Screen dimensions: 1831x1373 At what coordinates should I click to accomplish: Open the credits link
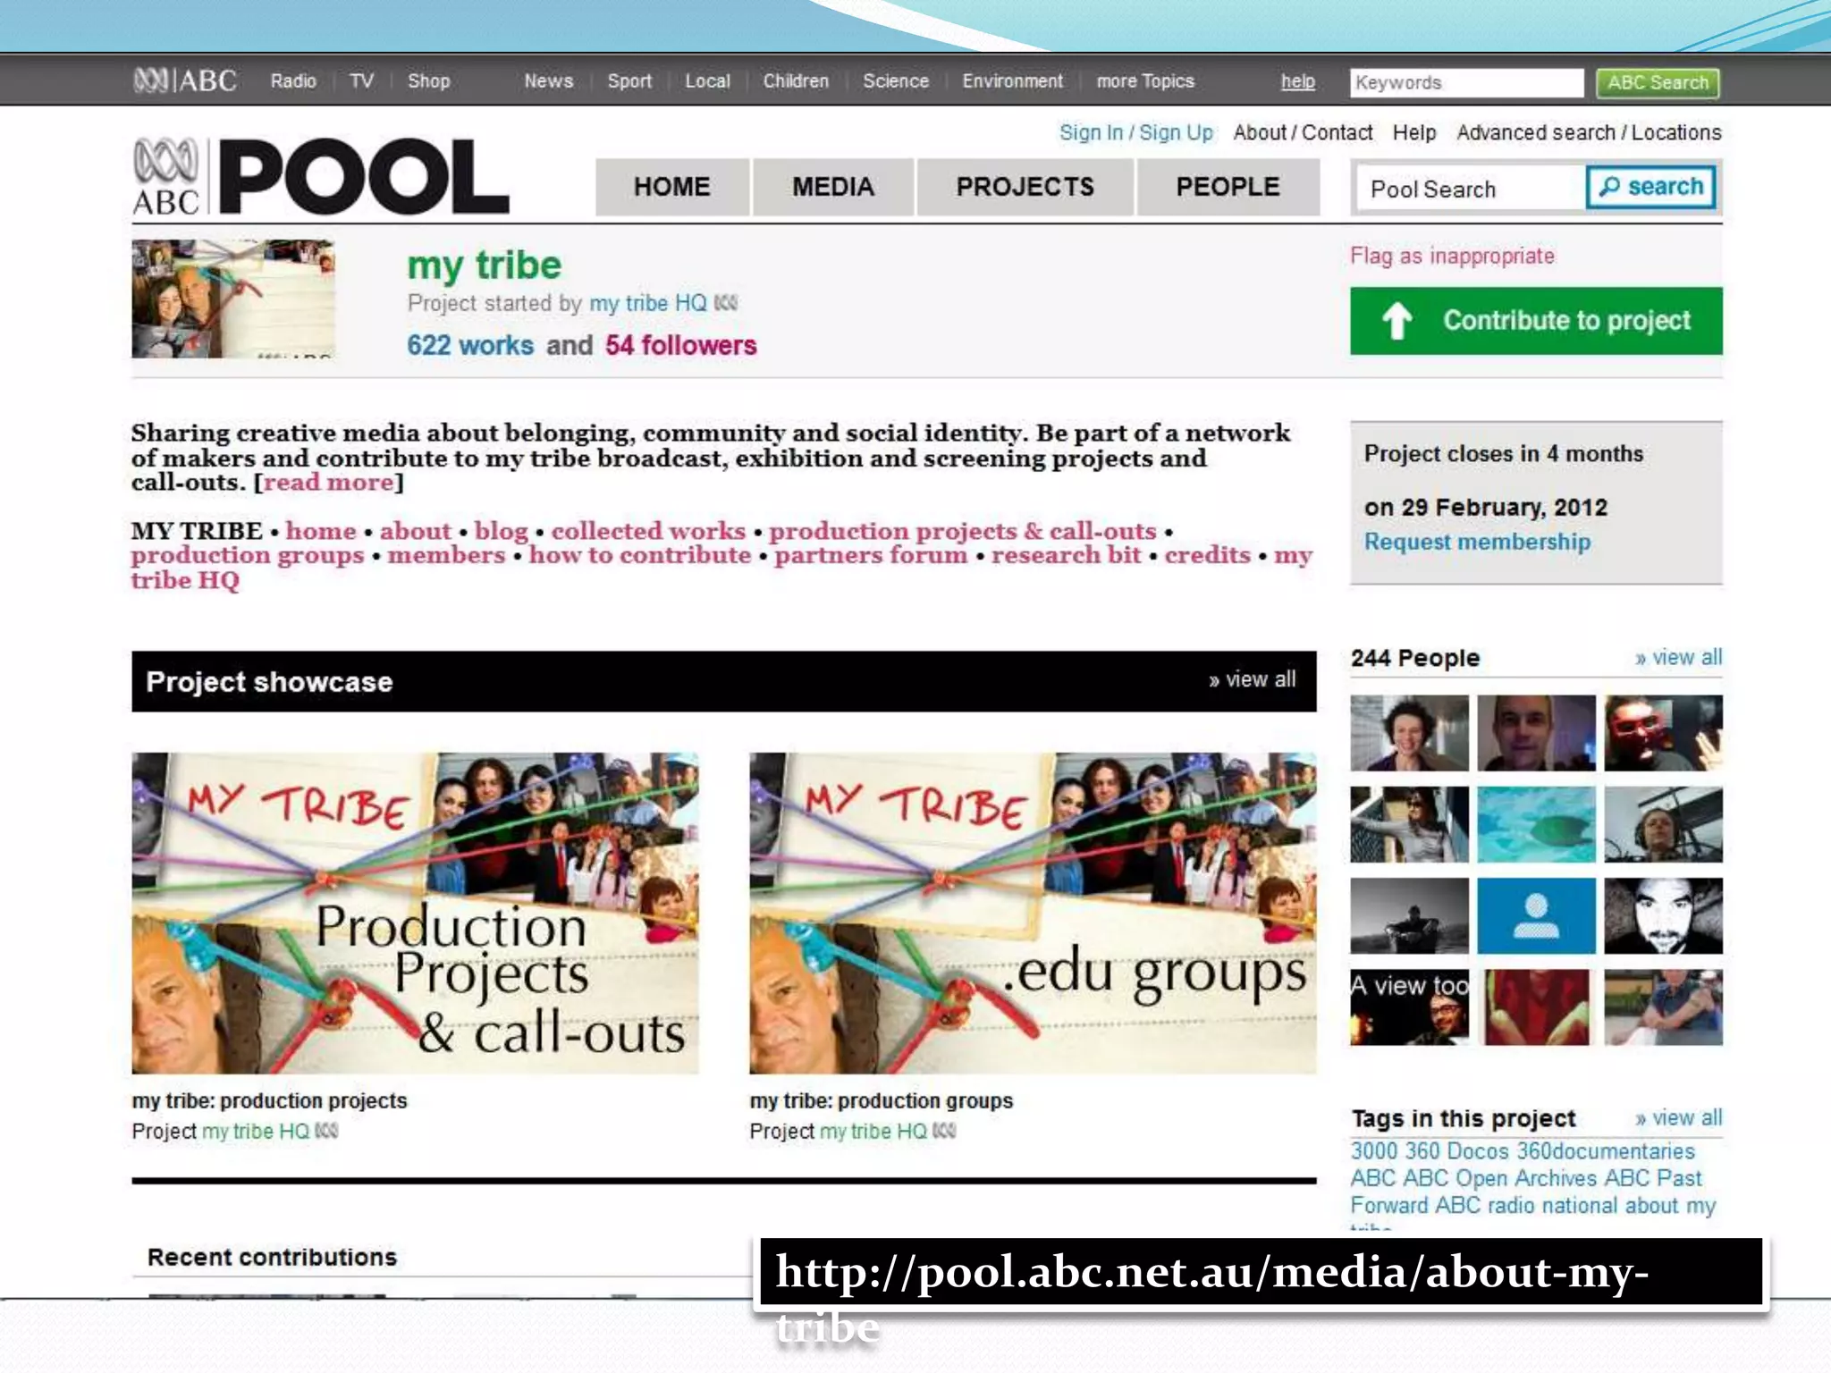tap(1207, 556)
